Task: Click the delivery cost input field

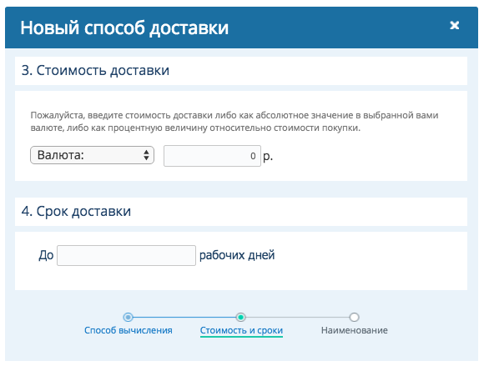Action: pyautogui.click(x=212, y=156)
